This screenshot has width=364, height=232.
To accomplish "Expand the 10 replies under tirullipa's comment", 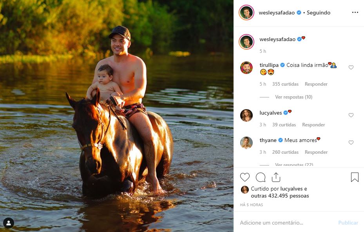I will point(293,97).
